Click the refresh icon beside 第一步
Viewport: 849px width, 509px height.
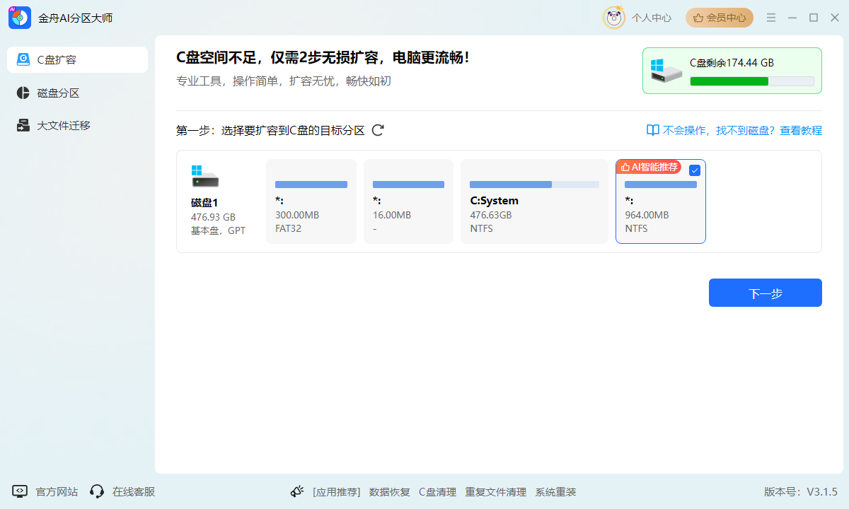(x=379, y=130)
